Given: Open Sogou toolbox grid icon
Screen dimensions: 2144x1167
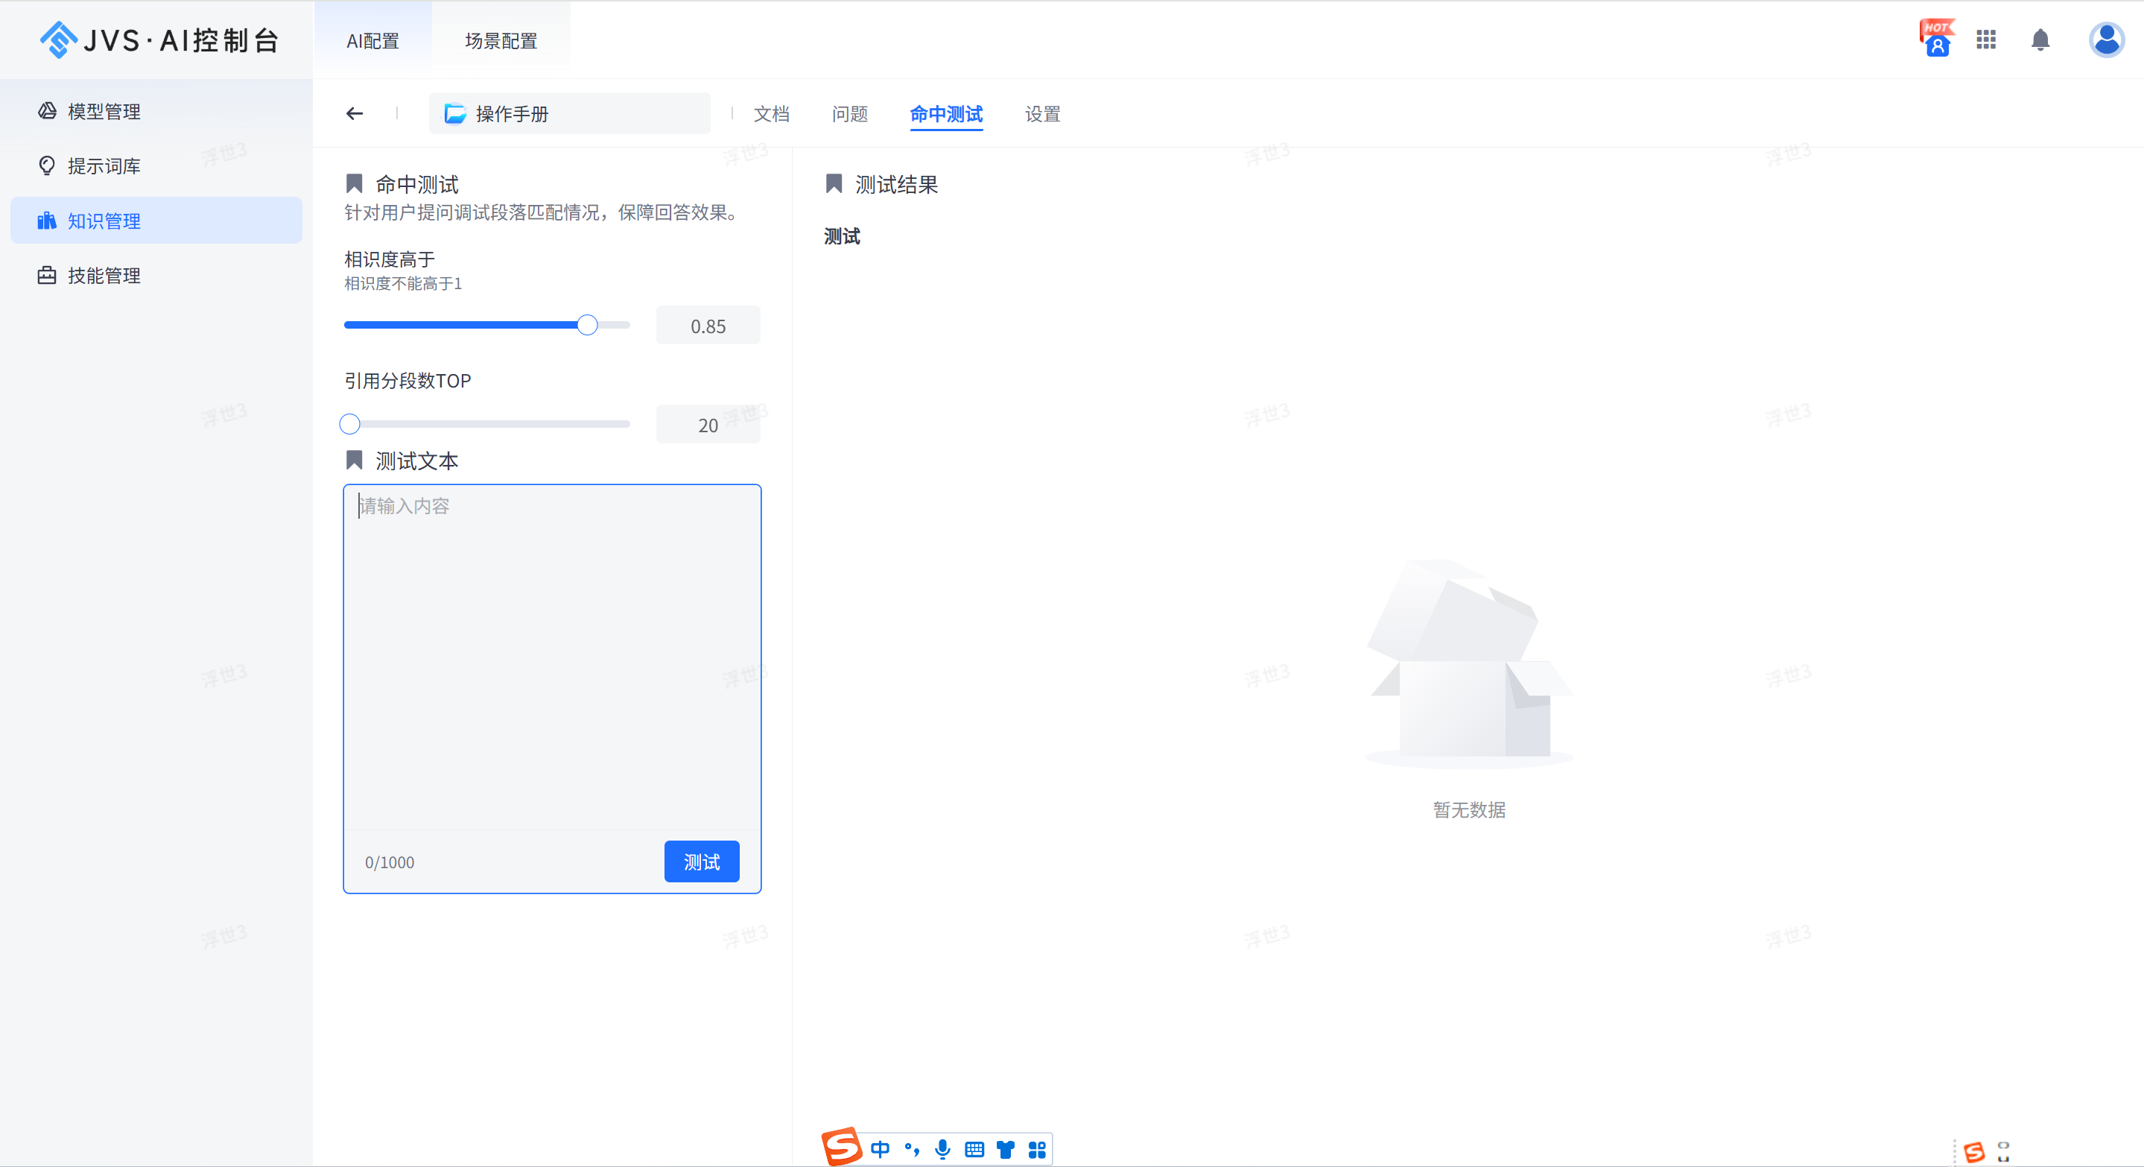Looking at the screenshot, I should click(1037, 1150).
